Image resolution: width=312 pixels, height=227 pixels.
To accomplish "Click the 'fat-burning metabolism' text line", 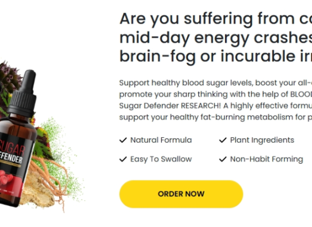I will [x=216, y=117].
